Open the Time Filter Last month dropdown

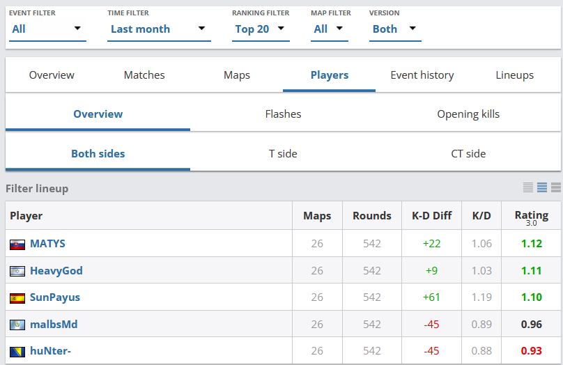(x=159, y=29)
